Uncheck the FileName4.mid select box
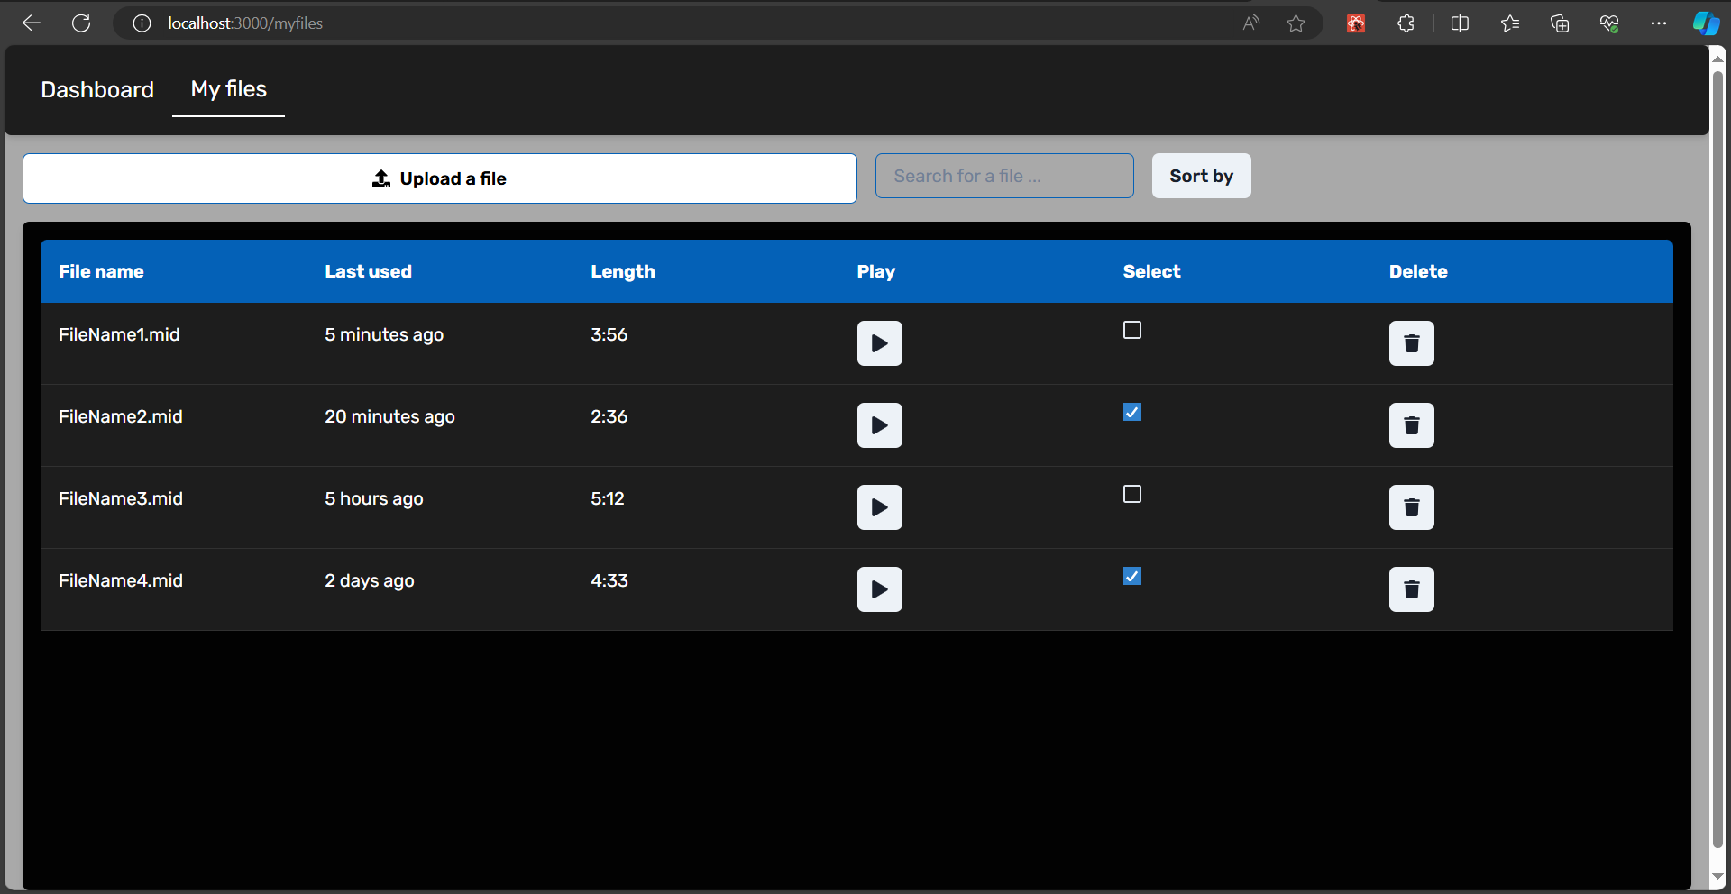1731x894 pixels. 1132,576
